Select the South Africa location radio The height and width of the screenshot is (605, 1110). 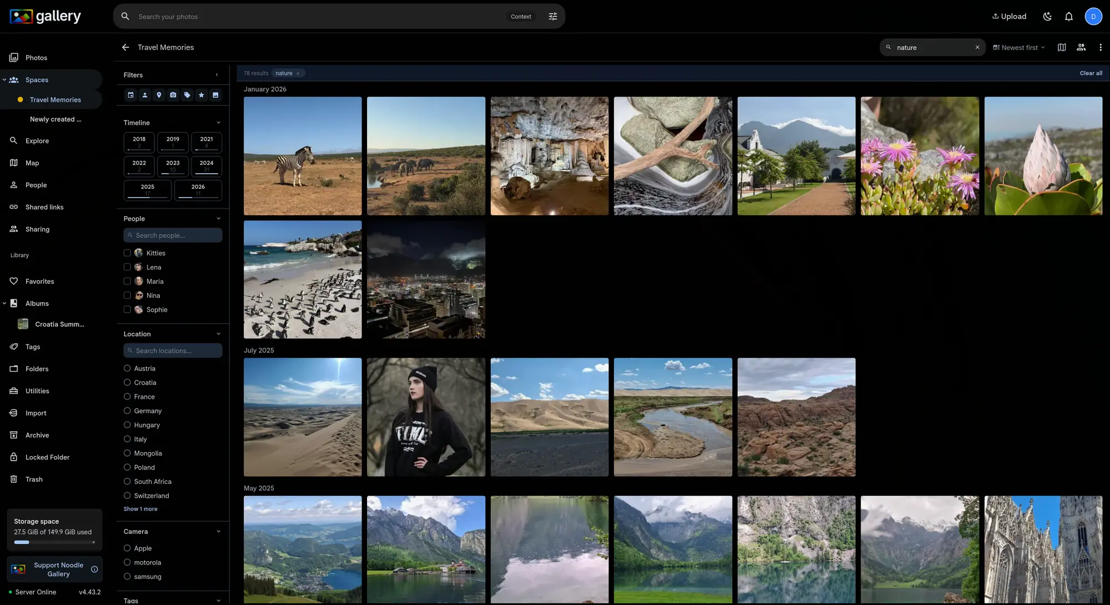[x=127, y=482]
